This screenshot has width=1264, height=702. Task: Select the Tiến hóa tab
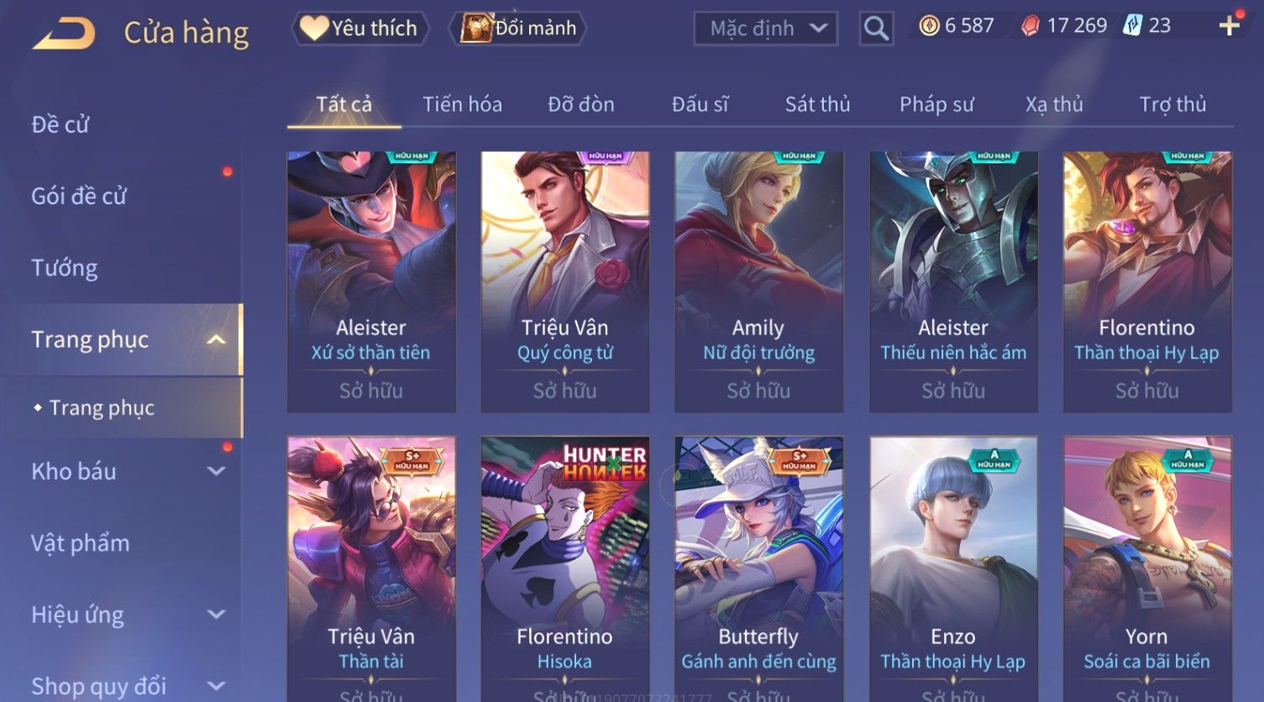[x=462, y=104]
